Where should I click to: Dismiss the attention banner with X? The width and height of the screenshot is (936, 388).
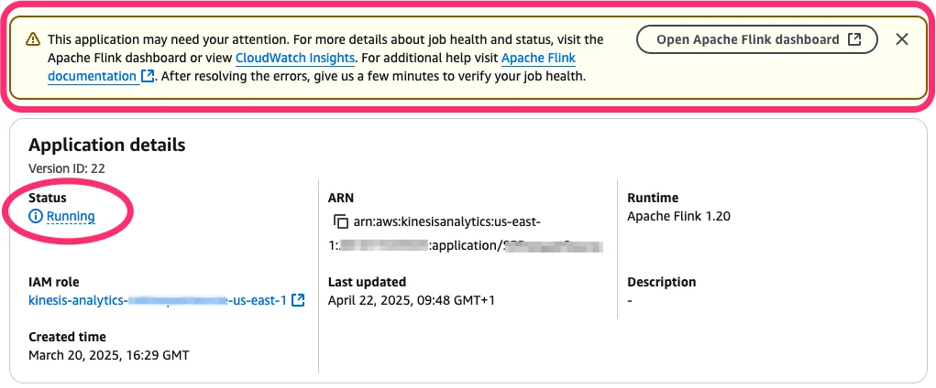pos(902,39)
